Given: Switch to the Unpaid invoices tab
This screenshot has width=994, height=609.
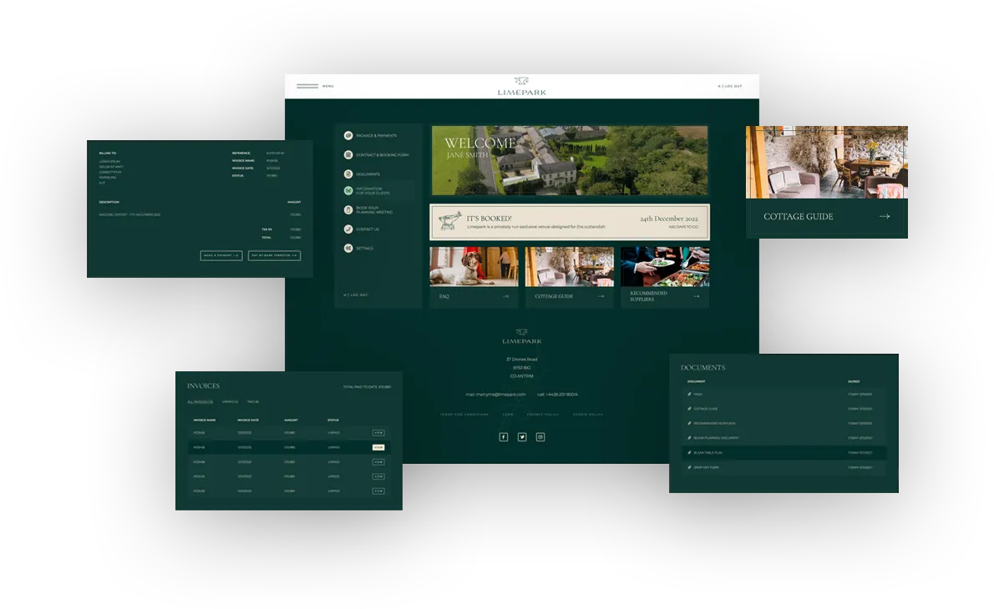Looking at the screenshot, I should [230, 402].
